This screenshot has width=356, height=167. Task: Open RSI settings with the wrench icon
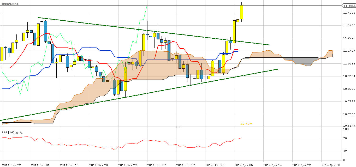tap(21, 133)
